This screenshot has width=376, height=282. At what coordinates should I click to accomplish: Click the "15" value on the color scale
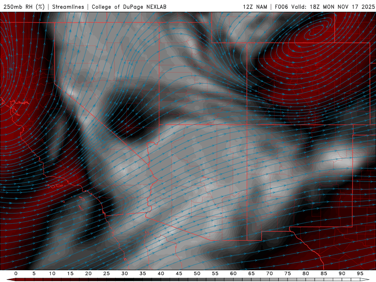pos(70,274)
